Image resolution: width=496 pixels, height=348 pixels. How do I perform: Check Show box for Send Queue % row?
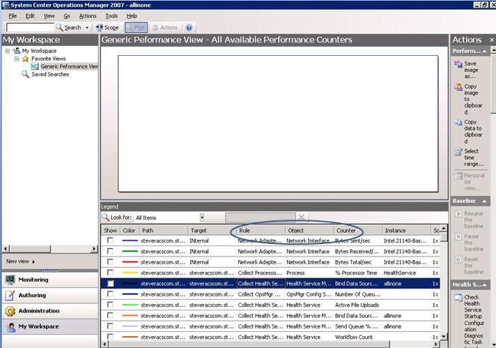[110, 326]
